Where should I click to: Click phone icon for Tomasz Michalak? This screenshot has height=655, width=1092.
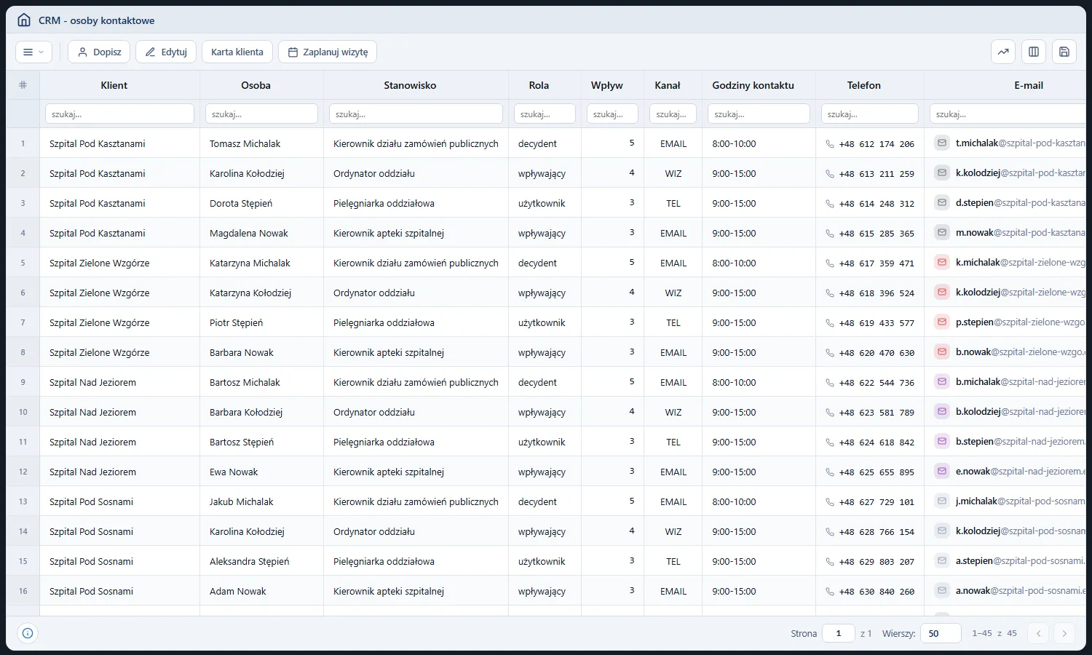[x=830, y=144]
